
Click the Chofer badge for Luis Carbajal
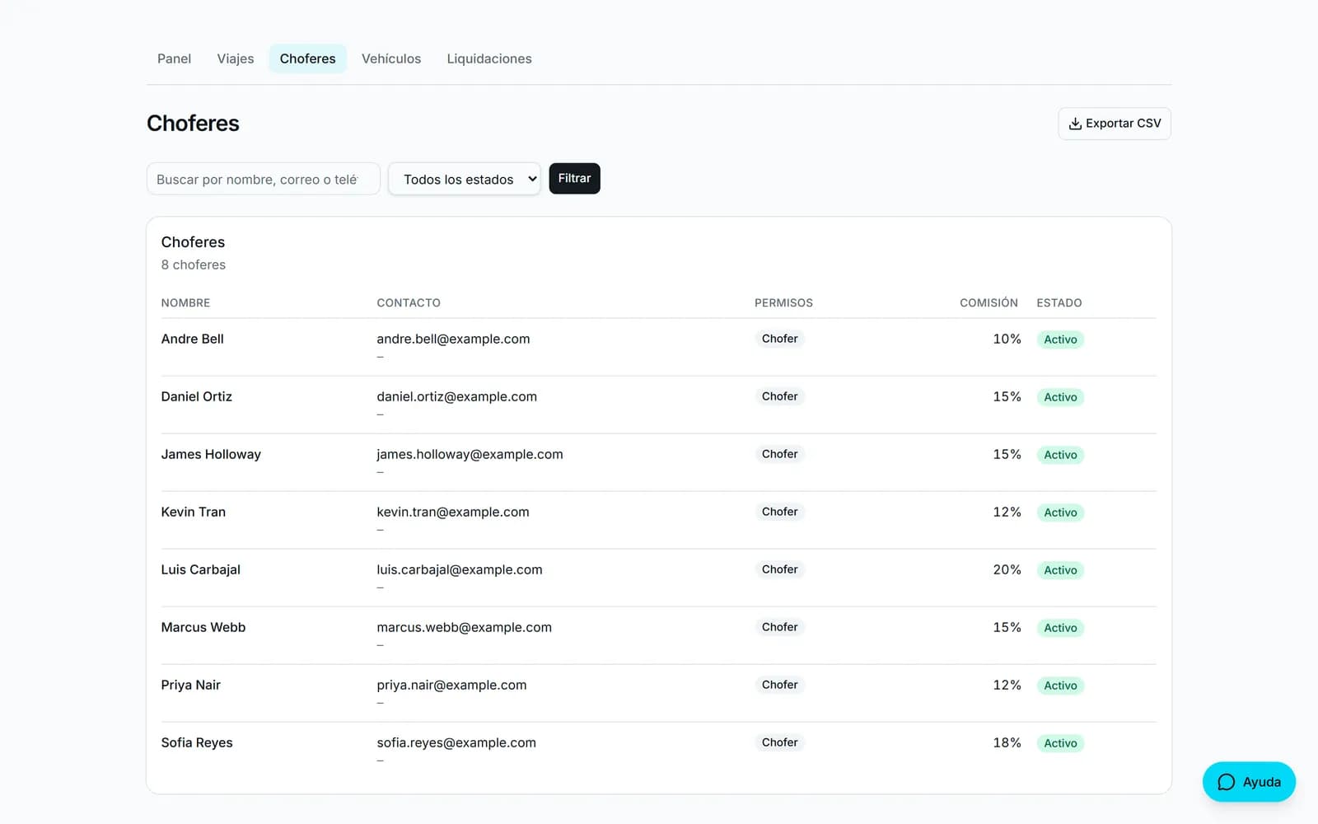point(779,569)
